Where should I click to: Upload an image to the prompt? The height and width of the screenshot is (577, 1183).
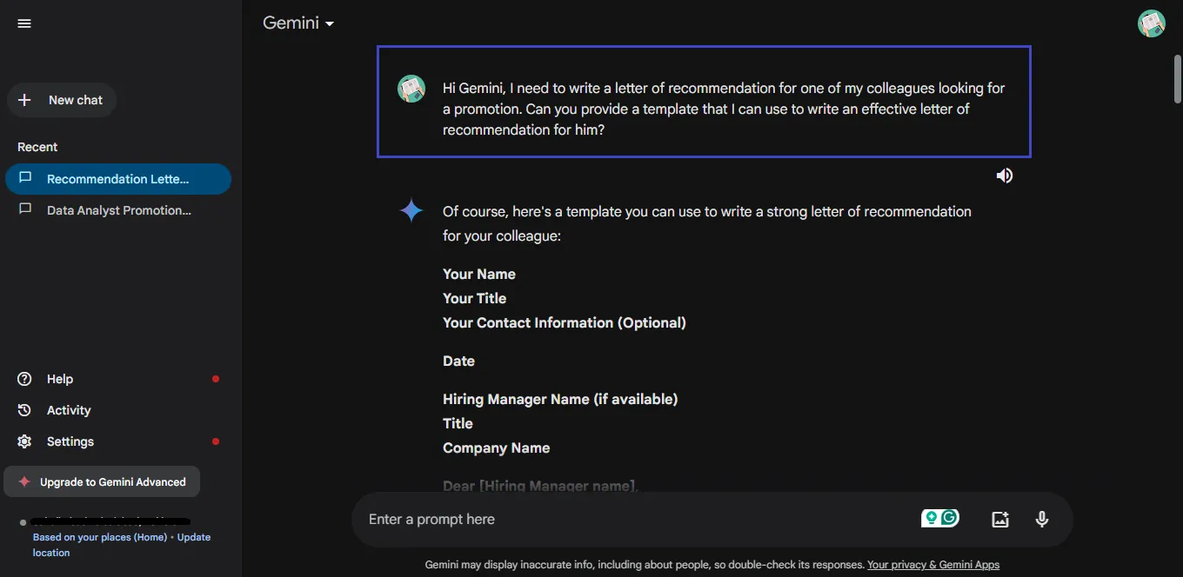(x=999, y=518)
